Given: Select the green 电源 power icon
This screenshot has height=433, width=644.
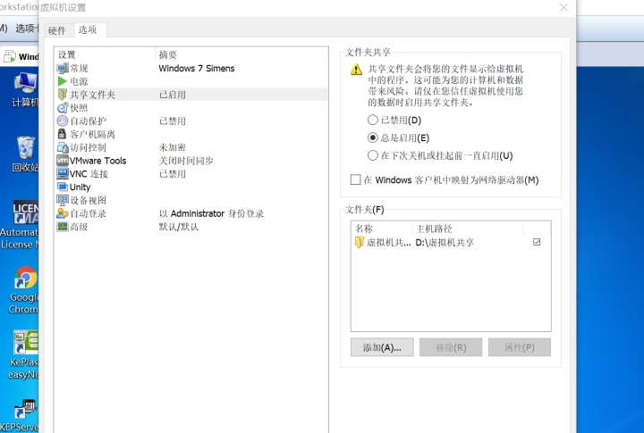Looking at the screenshot, I should 63,81.
